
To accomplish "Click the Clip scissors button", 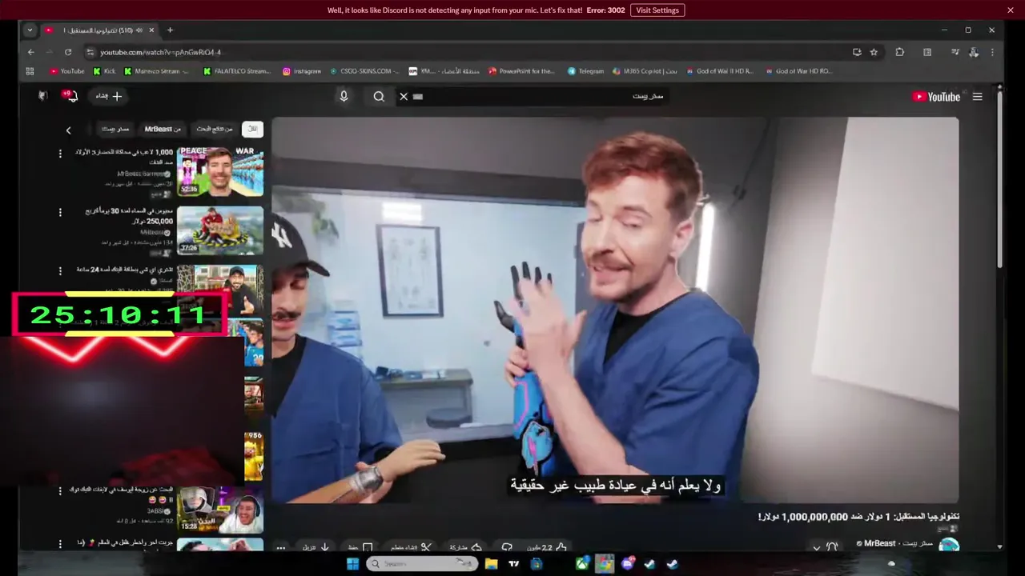I will tap(412, 547).
